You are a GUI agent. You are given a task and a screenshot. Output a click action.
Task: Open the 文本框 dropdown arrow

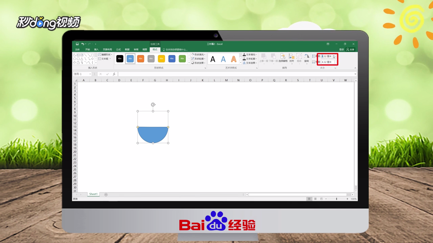pos(110,59)
